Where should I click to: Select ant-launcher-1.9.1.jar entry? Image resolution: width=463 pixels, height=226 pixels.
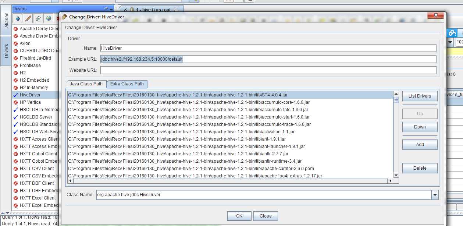tap(230, 146)
